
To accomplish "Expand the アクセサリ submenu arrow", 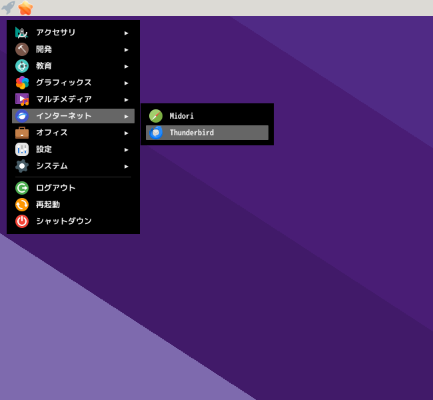I will [126, 33].
